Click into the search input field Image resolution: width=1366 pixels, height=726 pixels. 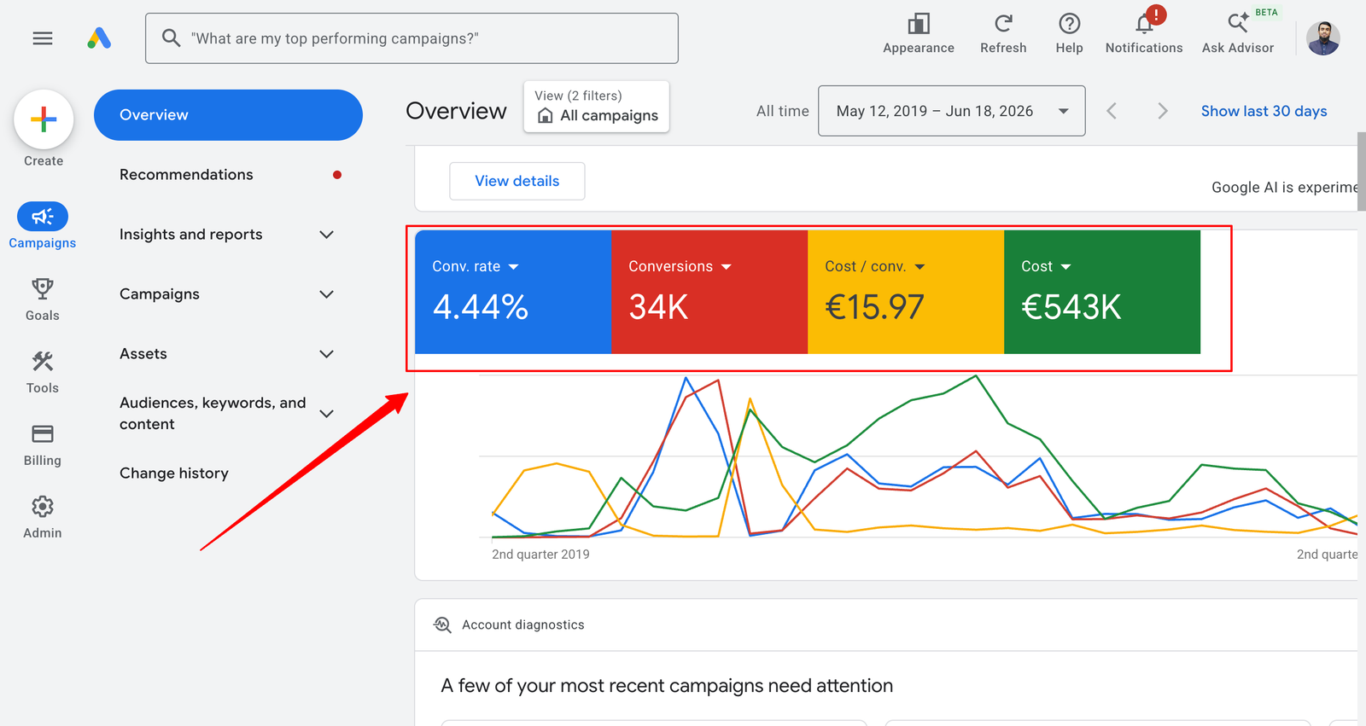pyautogui.click(x=412, y=38)
